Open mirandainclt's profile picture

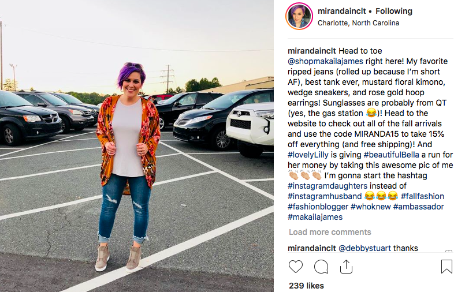299,16
